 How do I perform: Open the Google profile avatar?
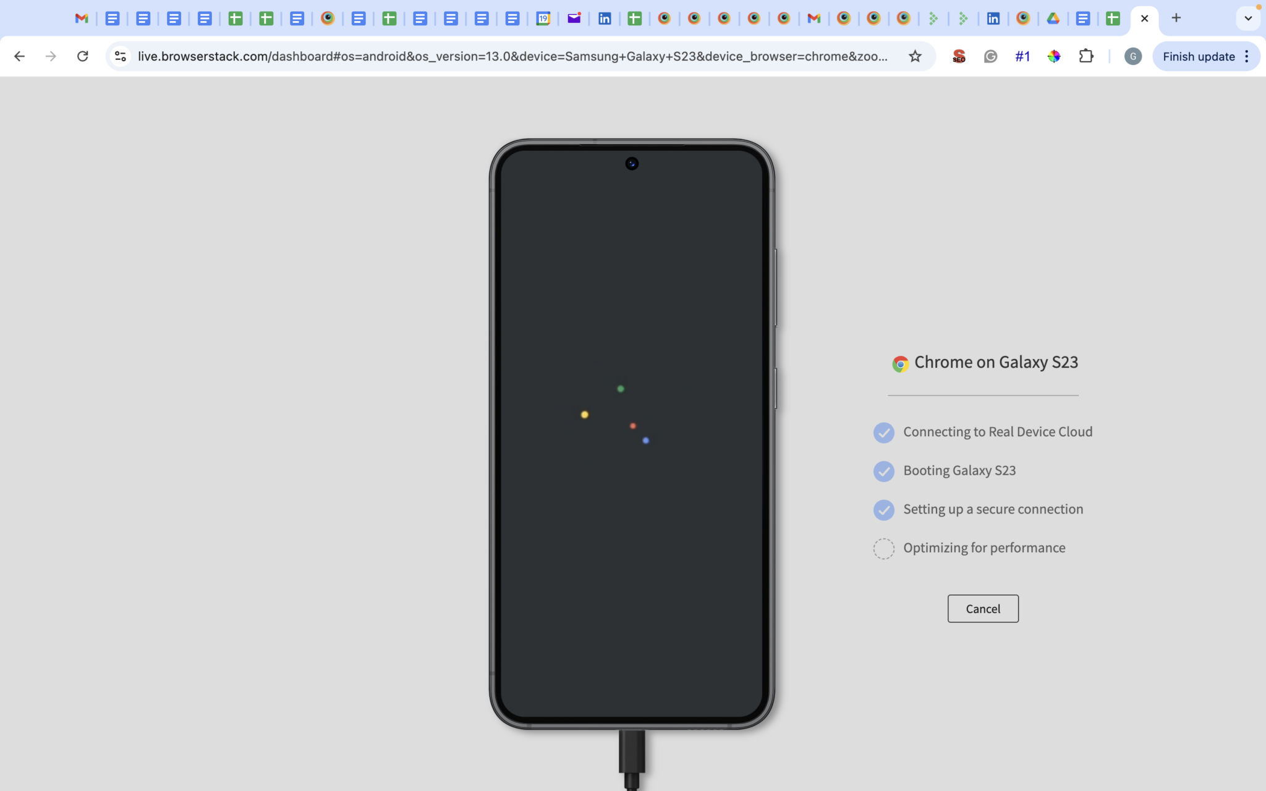click(x=1132, y=56)
